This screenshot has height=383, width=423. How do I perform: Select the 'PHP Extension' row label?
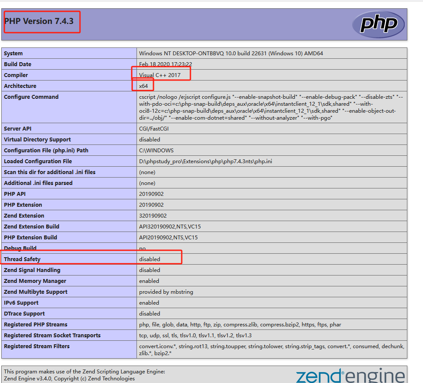tap(23, 205)
